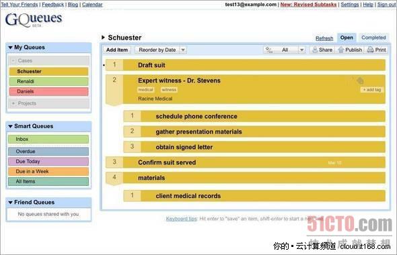
Task: Select the Daniels queue
Action: (49, 91)
